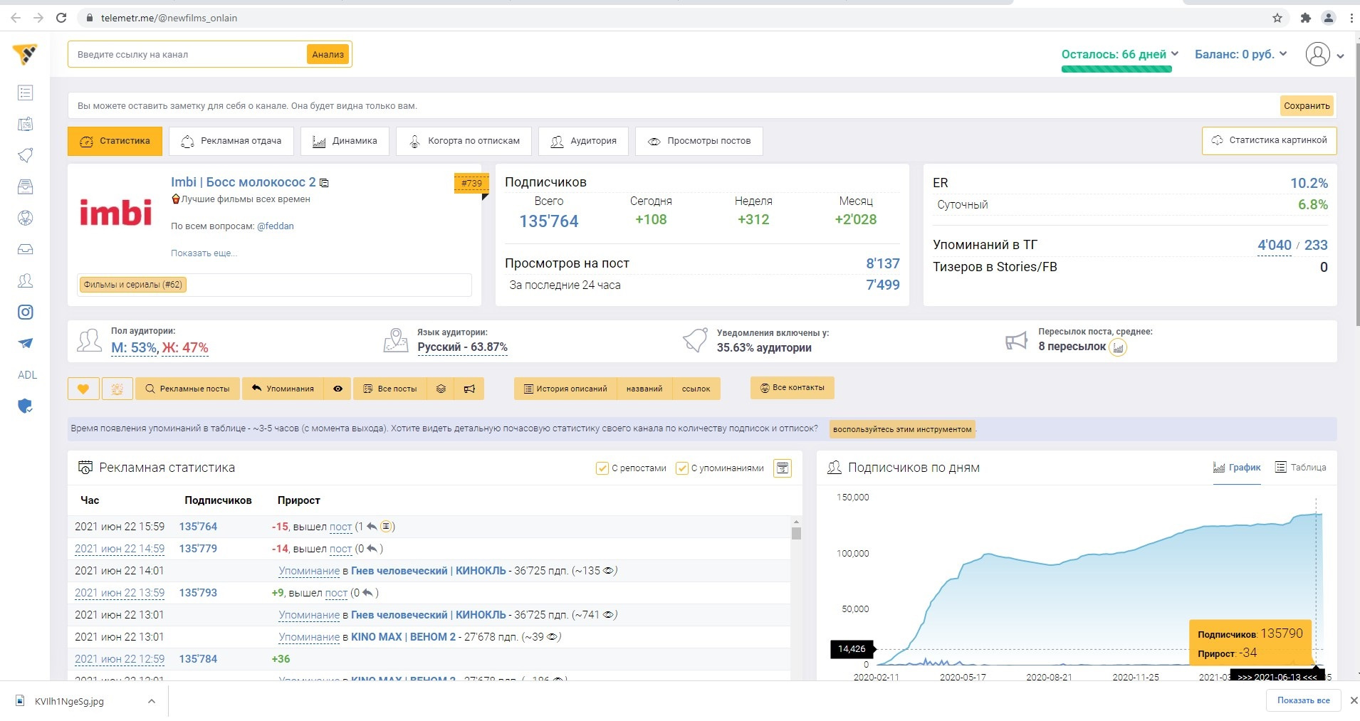Click the Показать еще... link
1360x721 pixels.
[x=204, y=253]
